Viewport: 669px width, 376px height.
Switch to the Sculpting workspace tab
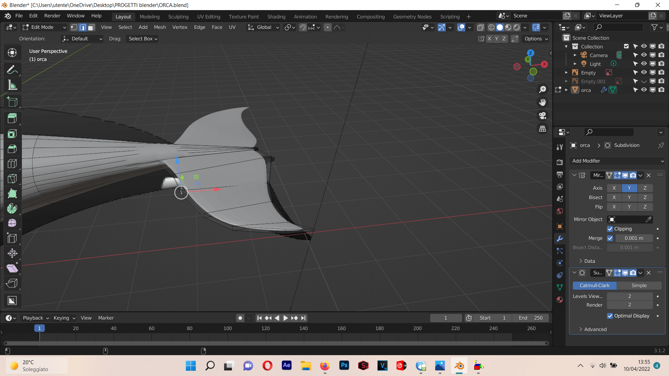click(x=178, y=17)
